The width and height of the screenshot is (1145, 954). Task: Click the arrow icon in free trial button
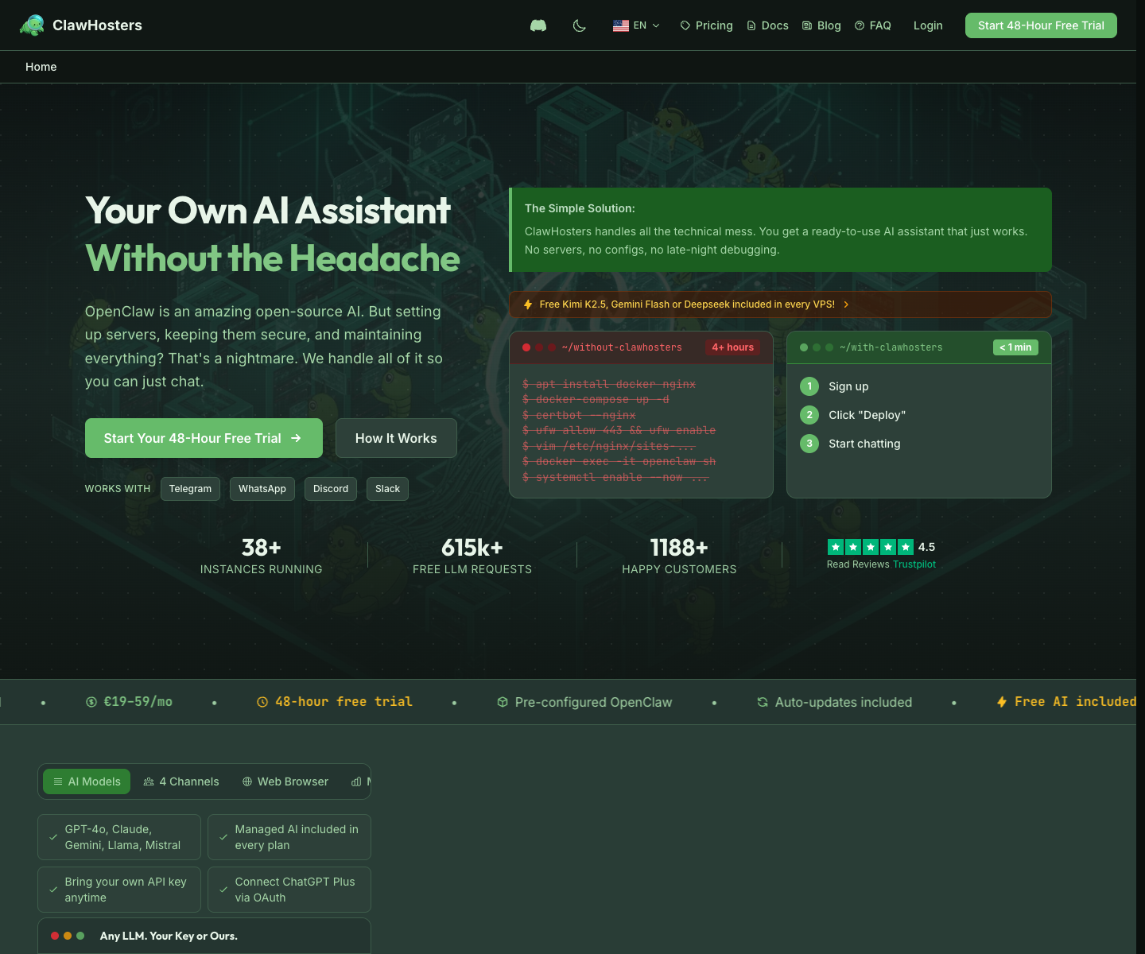coord(296,438)
